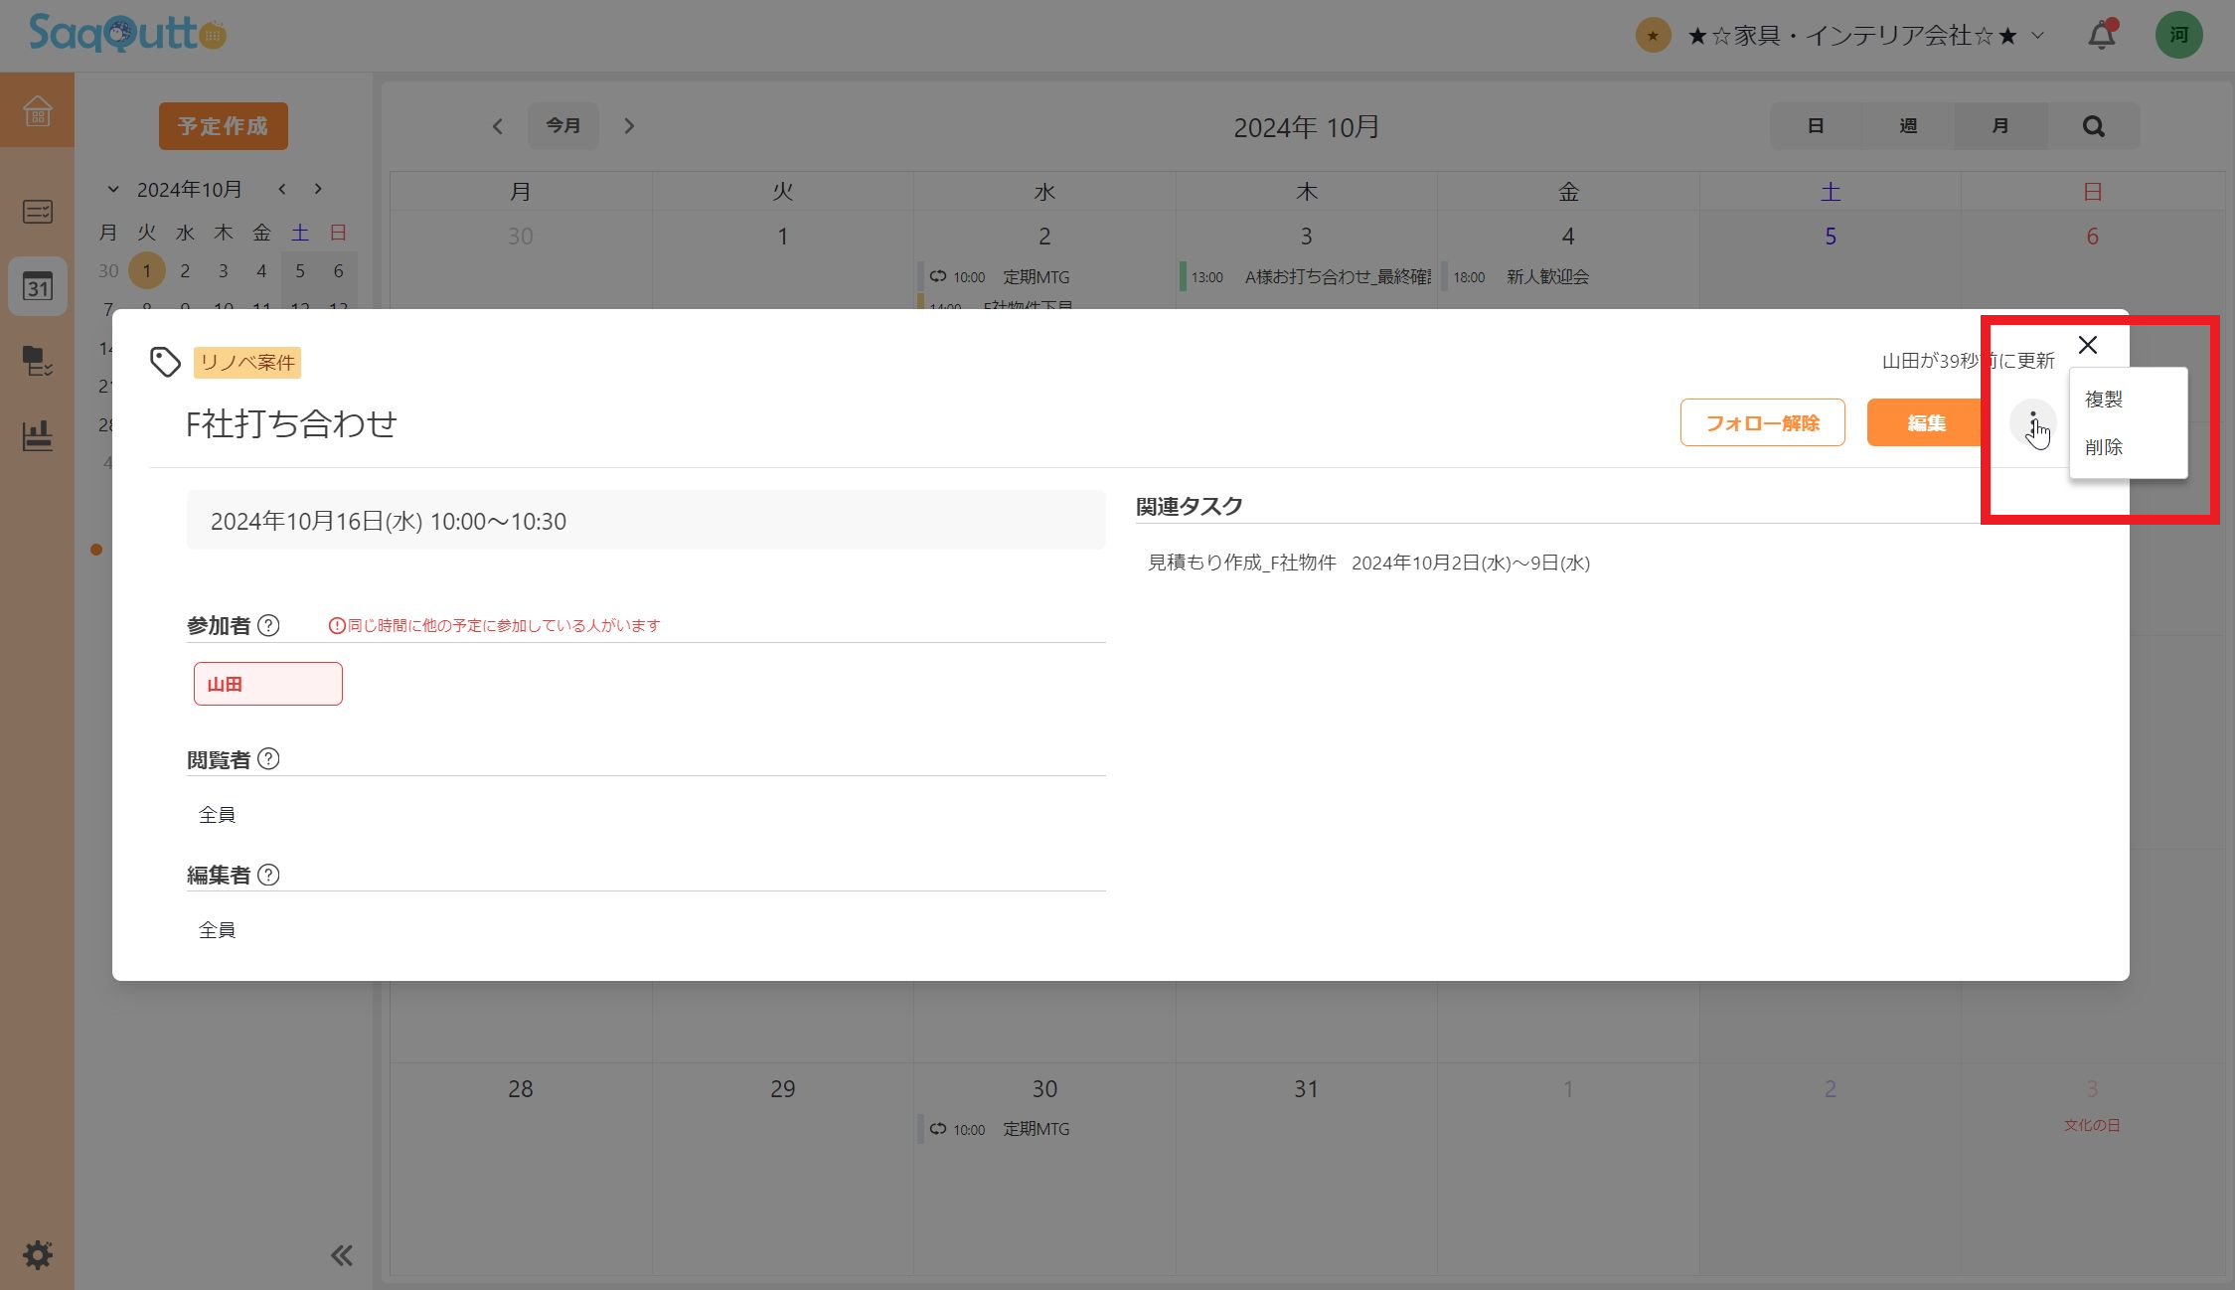
Task: Switch to 週 view tab
Action: [1907, 126]
